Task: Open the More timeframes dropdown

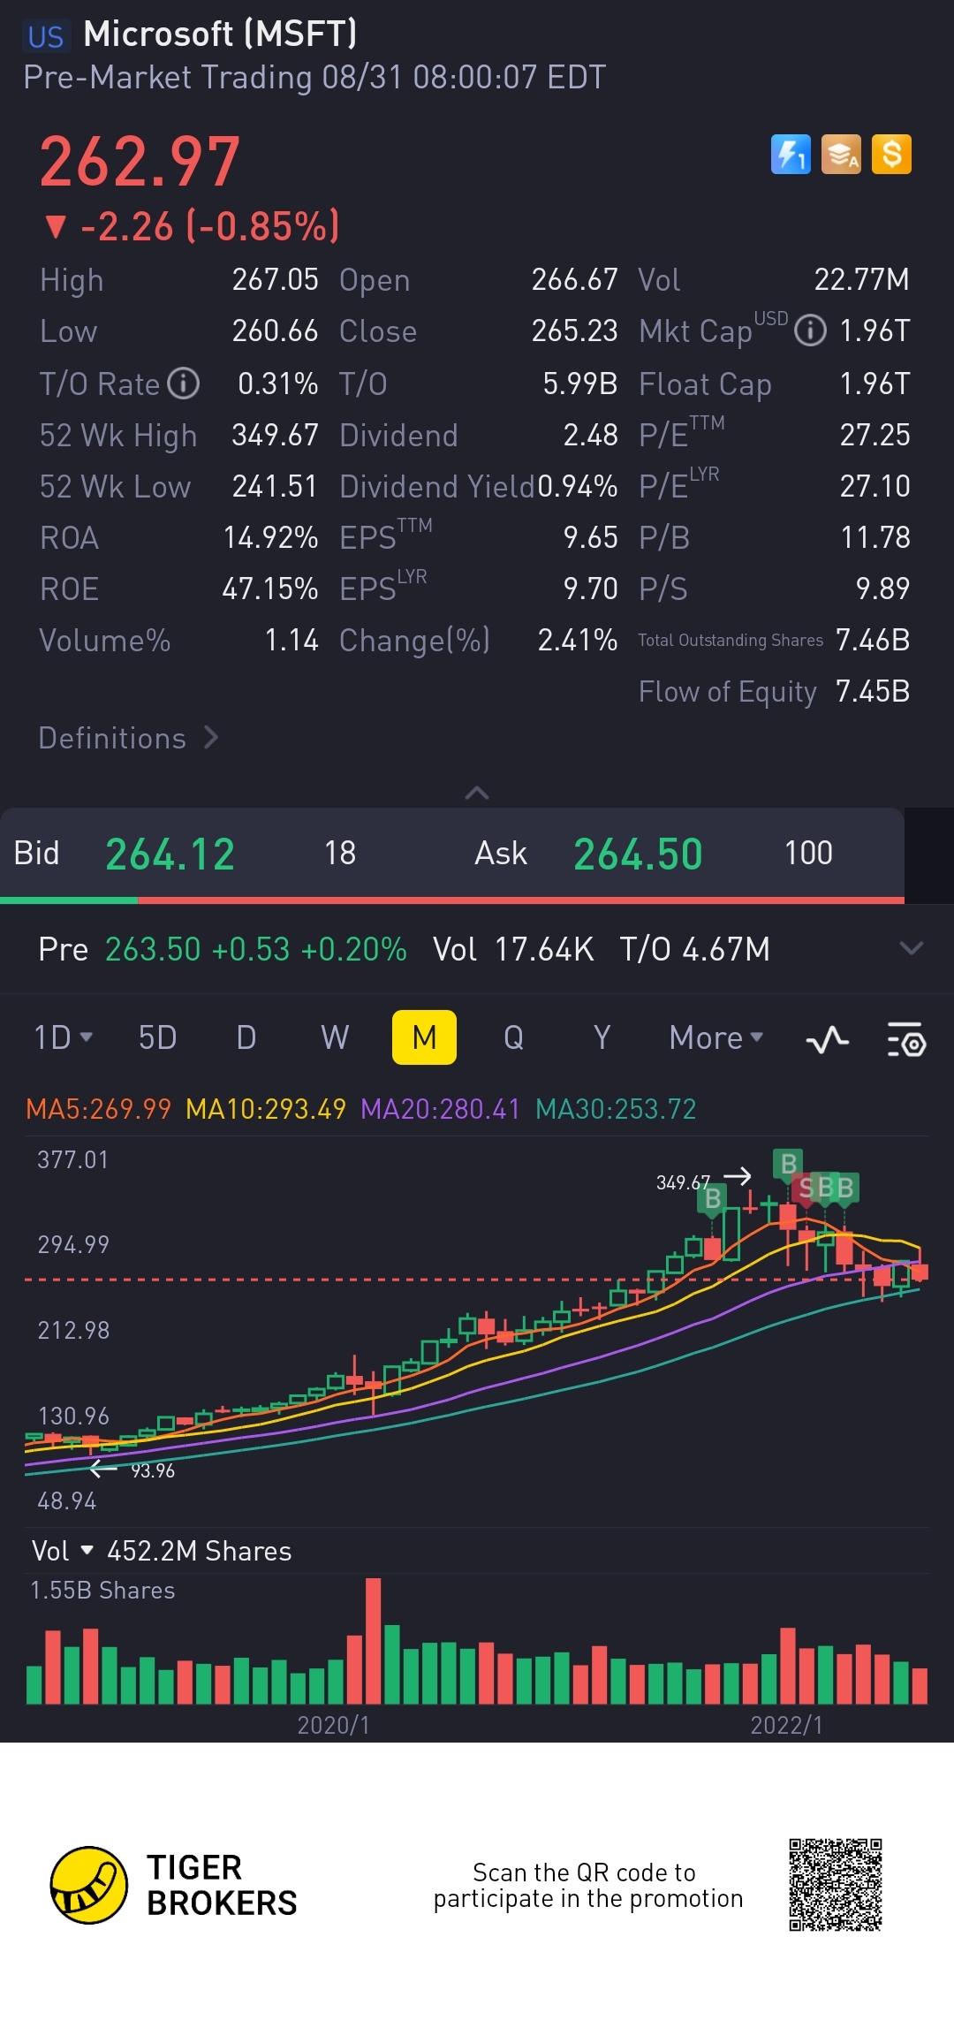Action: (x=715, y=1037)
